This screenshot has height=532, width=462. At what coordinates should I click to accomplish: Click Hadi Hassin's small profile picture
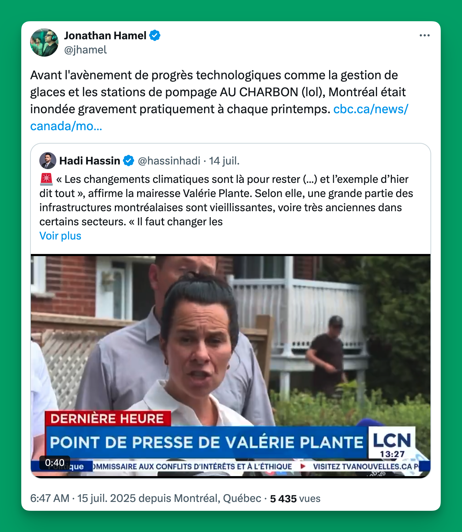coord(48,161)
